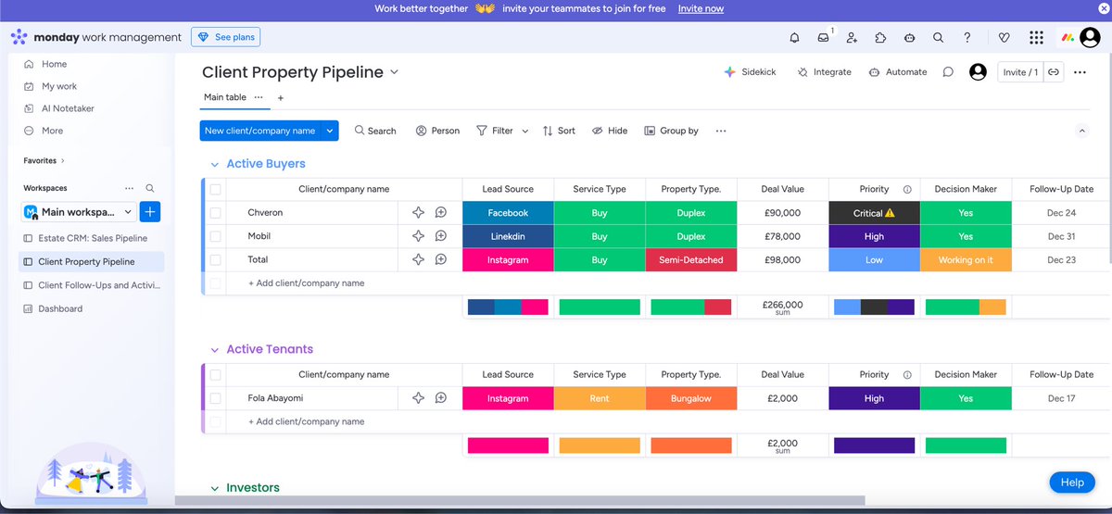The height and width of the screenshot is (514, 1112).
Task: Copy board link icon next to Invite
Action: coord(1054,72)
